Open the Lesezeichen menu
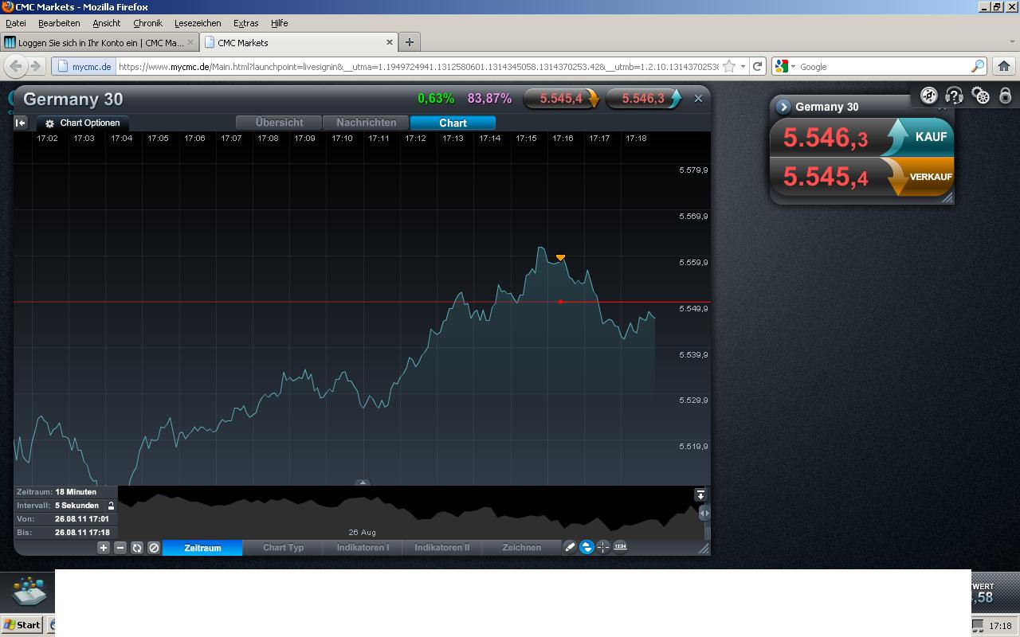This screenshot has width=1020, height=637. pyautogui.click(x=198, y=23)
